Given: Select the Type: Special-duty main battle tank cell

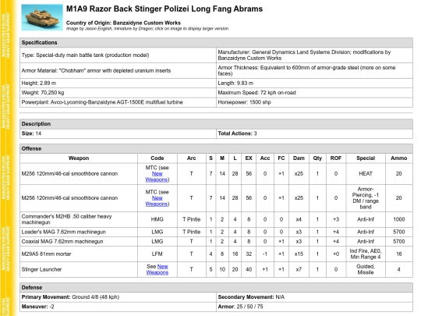Looking at the screenshot, I should (x=118, y=55).
